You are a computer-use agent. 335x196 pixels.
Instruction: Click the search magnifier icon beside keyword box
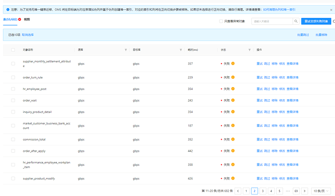[x=296, y=21]
